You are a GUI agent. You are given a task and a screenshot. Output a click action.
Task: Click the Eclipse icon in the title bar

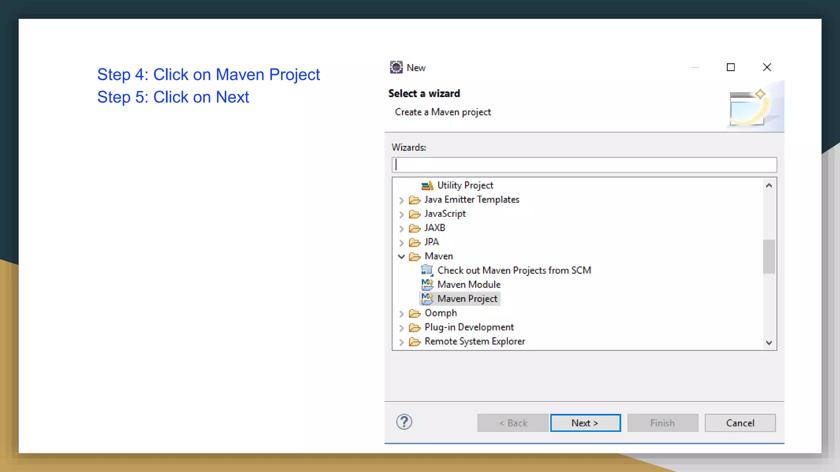(396, 67)
